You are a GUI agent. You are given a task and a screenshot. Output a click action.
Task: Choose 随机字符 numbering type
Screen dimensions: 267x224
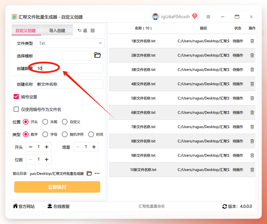[x=65, y=135]
